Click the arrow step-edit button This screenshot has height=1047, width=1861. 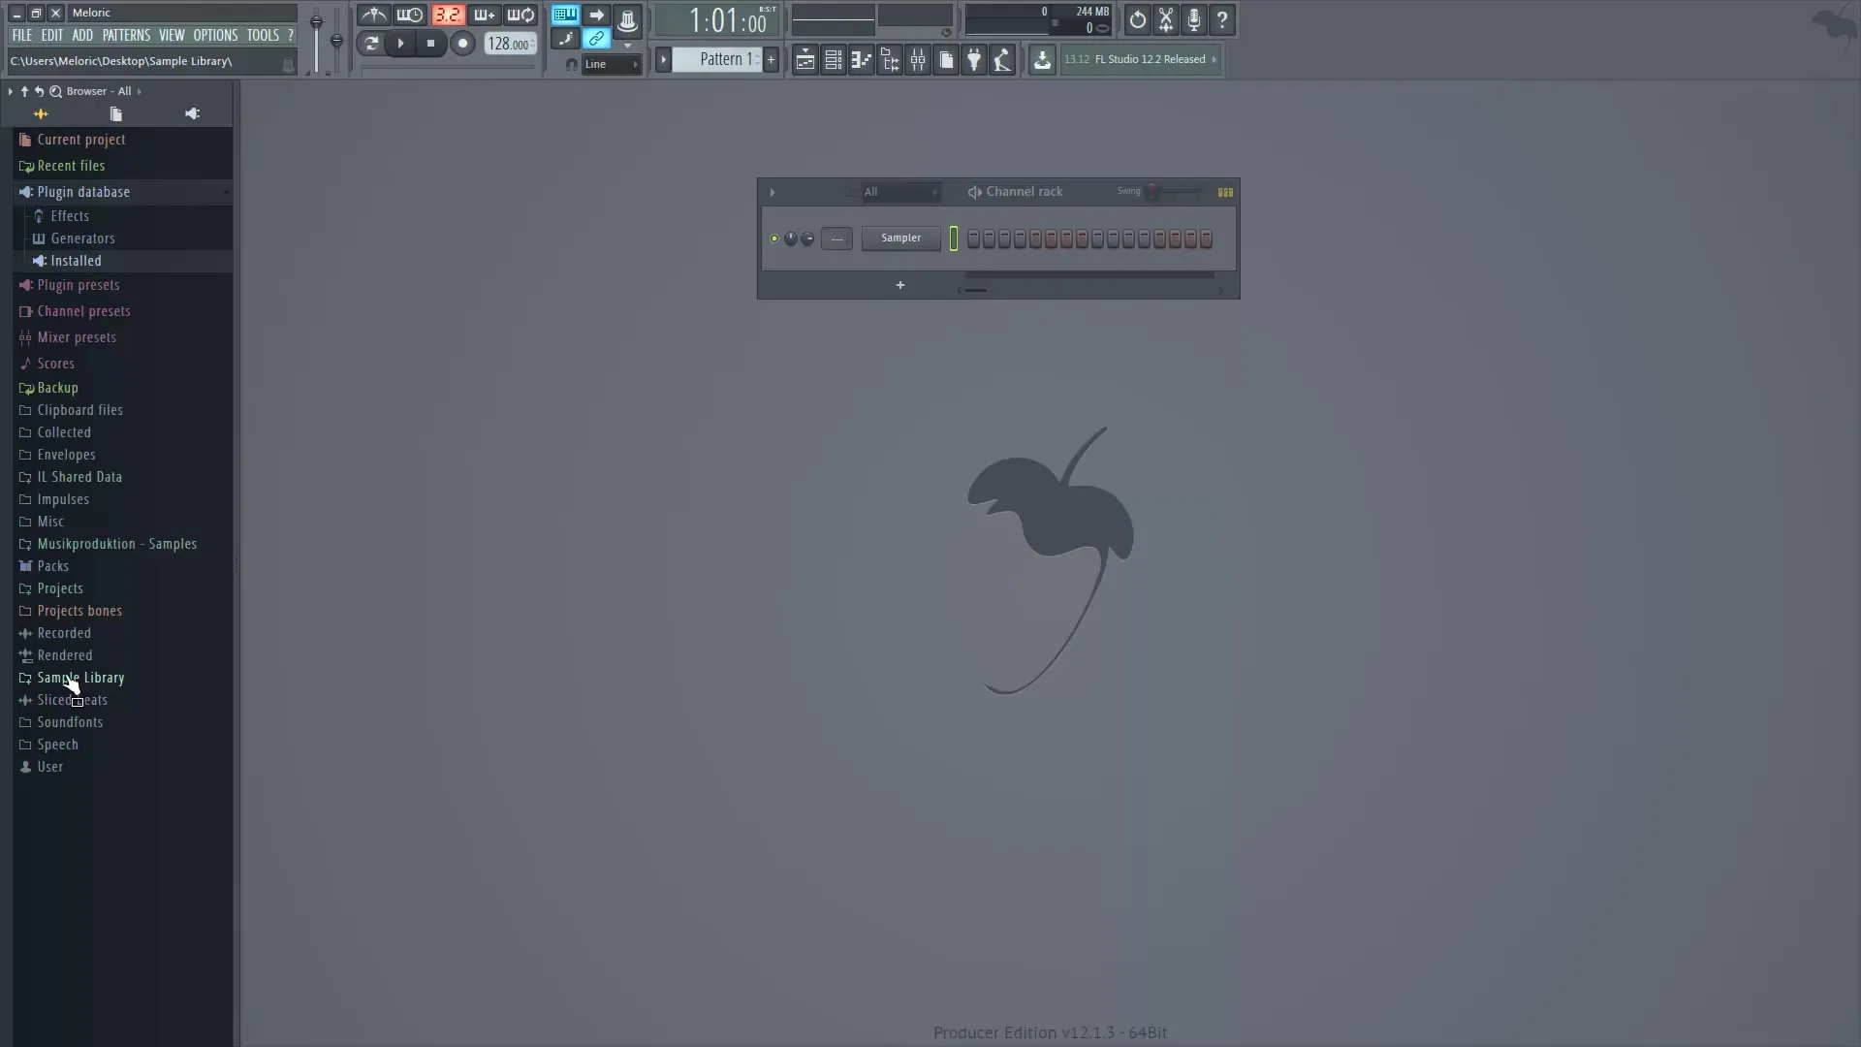(596, 15)
